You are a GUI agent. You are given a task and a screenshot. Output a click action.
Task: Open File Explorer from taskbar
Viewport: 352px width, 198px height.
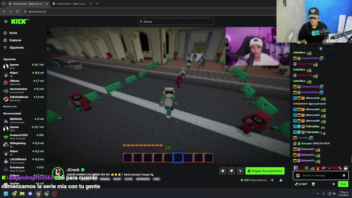22,194
